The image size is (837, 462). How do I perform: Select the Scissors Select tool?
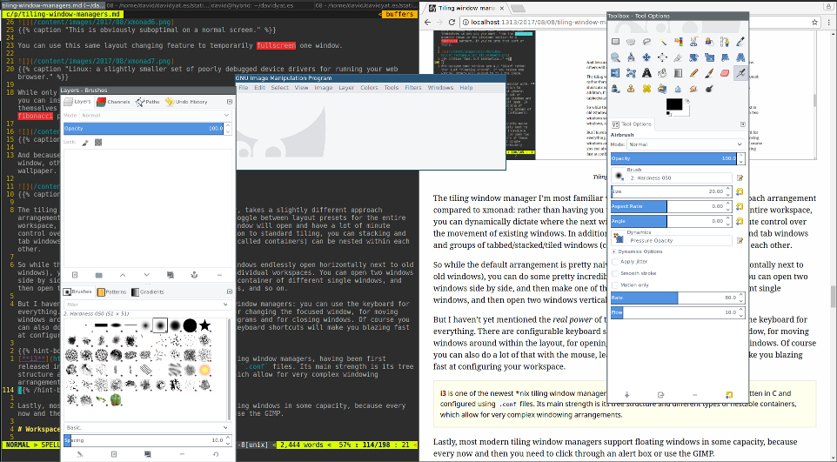click(x=693, y=41)
